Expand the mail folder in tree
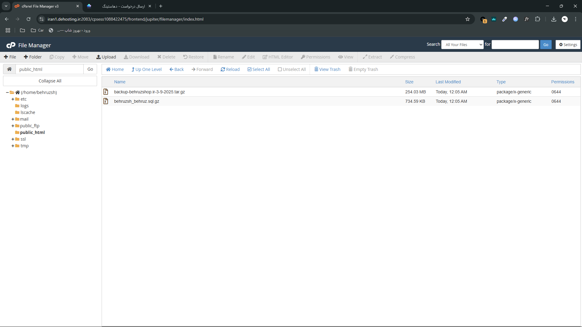The width and height of the screenshot is (582, 327). (13, 119)
